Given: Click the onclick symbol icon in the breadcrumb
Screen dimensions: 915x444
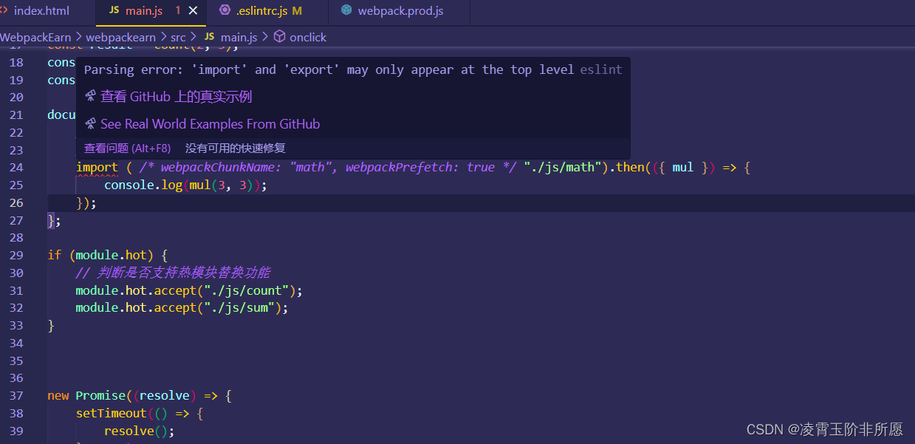Looking at the screenshot, I should [280, 37].
